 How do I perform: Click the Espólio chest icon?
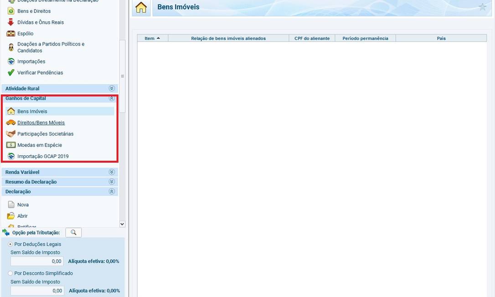(11, 34)
